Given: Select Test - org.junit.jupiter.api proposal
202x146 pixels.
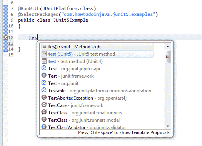Looking at the screenshot, I should click(x=97, y=69).
